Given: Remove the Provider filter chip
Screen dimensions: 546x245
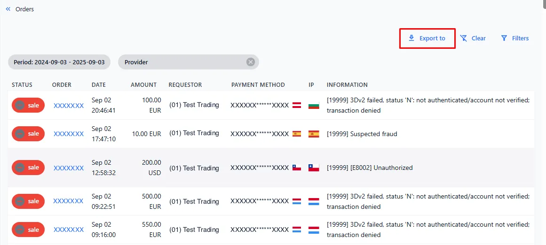Looking at the screenshot, I should click(251, 62).
